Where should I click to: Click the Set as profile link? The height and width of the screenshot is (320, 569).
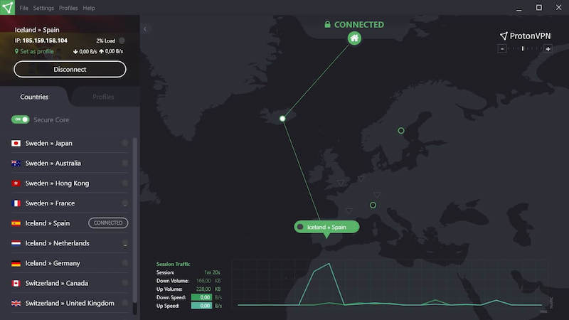37,51
